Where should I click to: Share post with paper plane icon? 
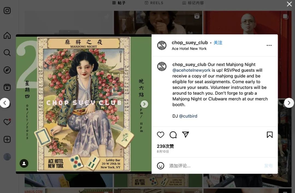pos(185,135)
